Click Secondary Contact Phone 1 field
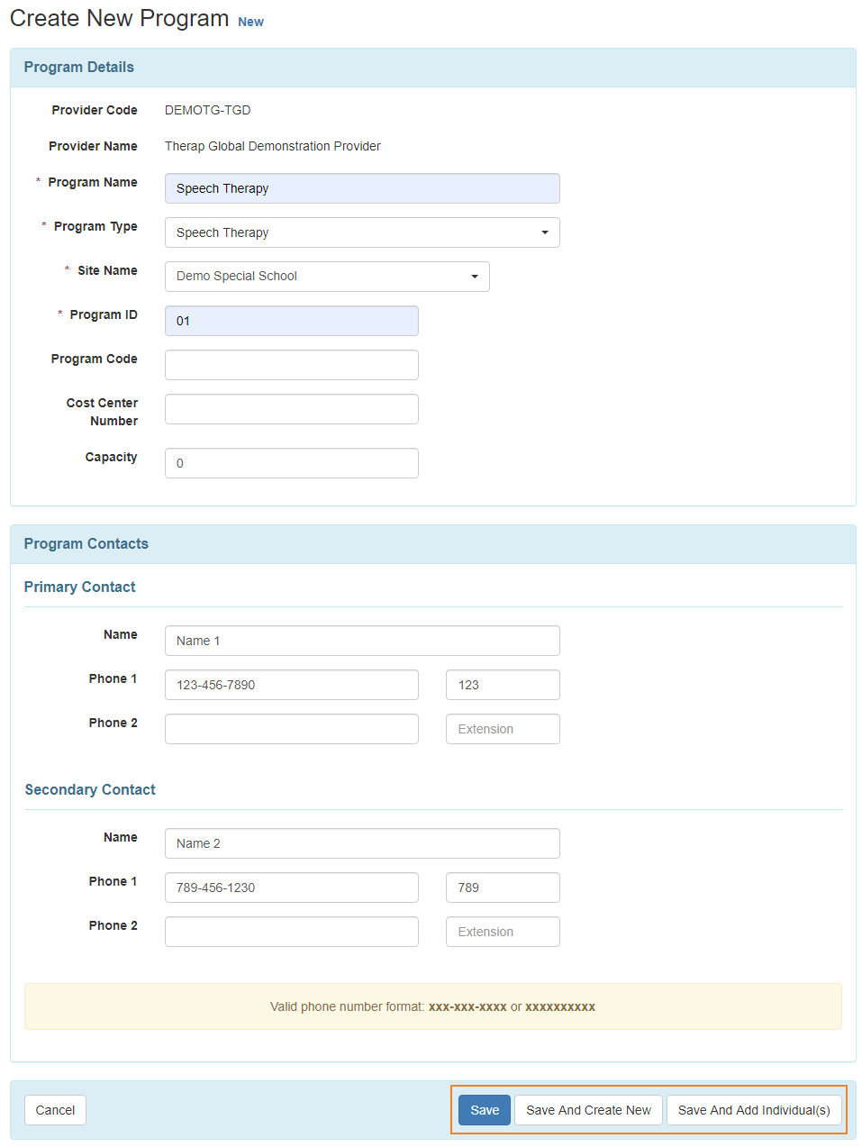The width and height of the screenshot is (862, 1147). [x=292, y=888]
